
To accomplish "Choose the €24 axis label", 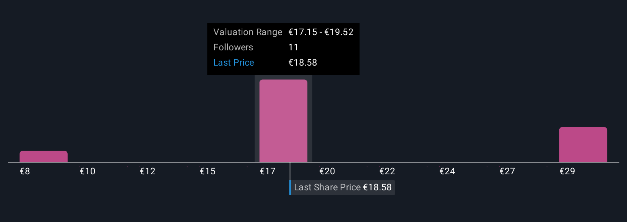I will [447, 171].
